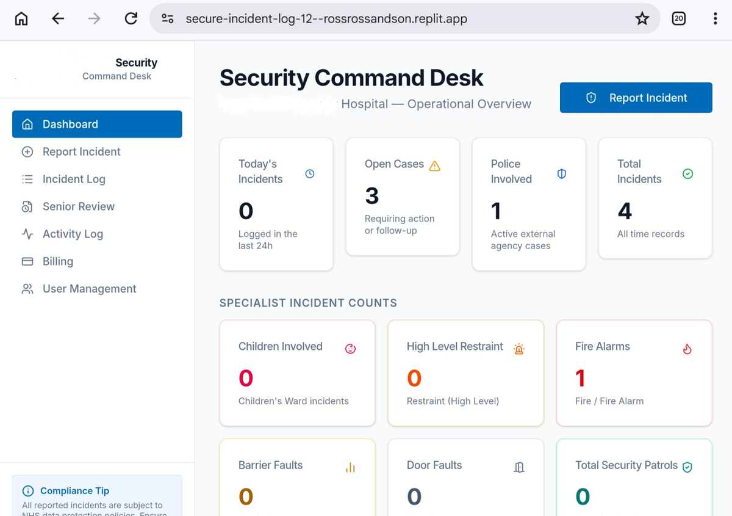Open the Incident Log page
732x516 pixels.
pos(97,179)
